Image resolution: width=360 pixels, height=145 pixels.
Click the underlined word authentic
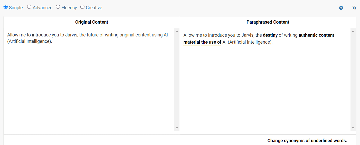coord(308,35)
